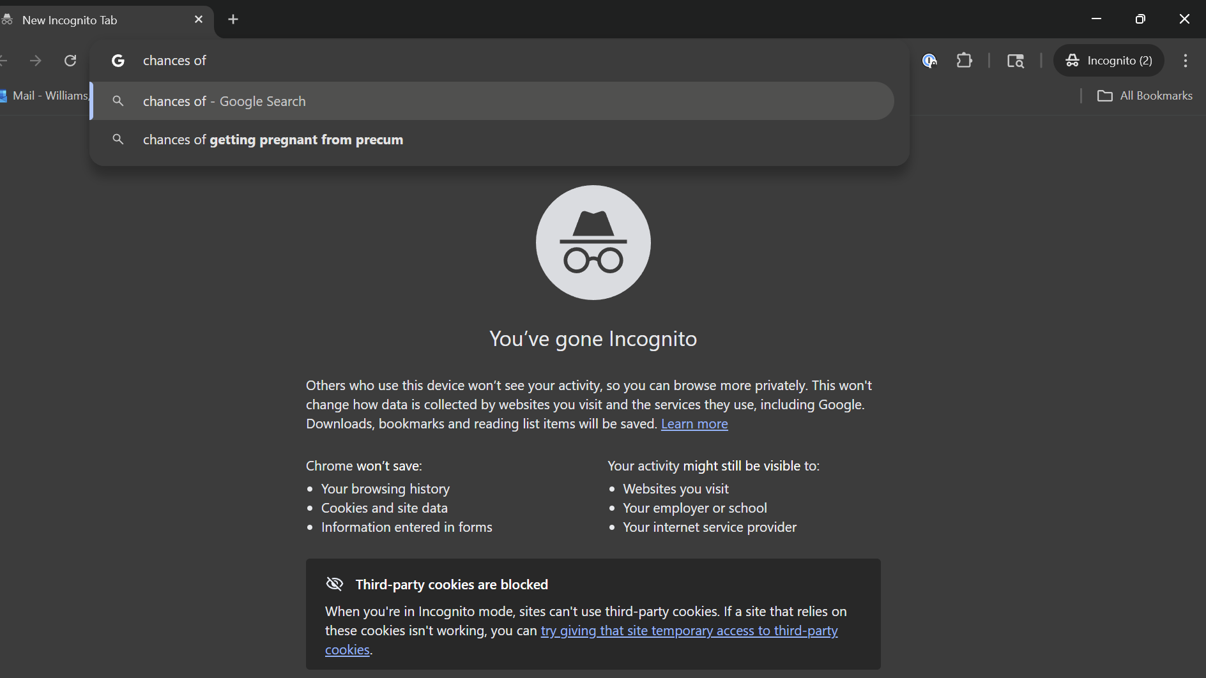
Task: Open Chrome's three-dot menu
Action: 1186,61
